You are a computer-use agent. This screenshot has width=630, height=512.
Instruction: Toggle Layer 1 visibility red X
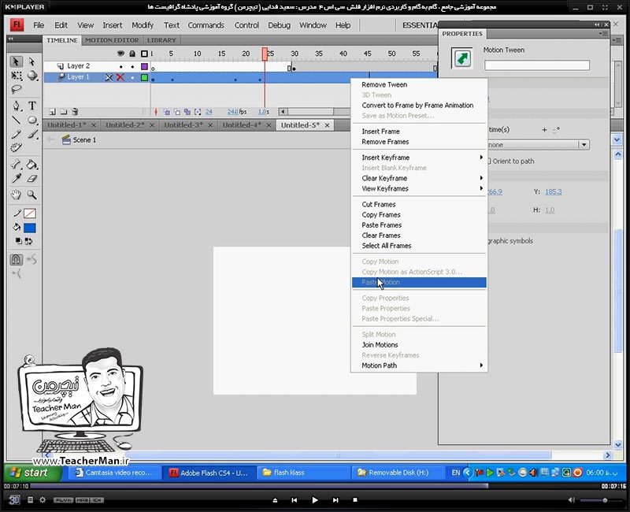(120, 77)
